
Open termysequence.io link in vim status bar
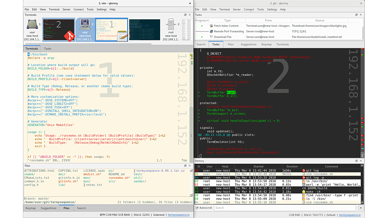[178, 215]
